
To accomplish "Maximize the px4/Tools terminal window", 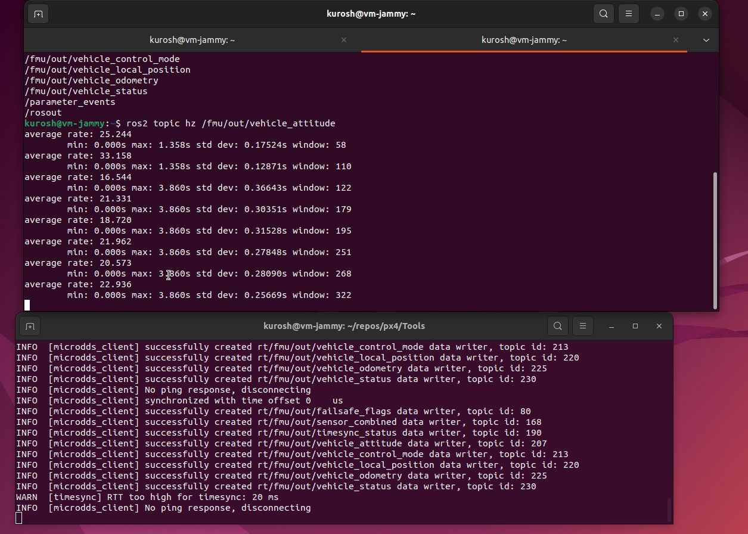I will (x=635, y=326).
